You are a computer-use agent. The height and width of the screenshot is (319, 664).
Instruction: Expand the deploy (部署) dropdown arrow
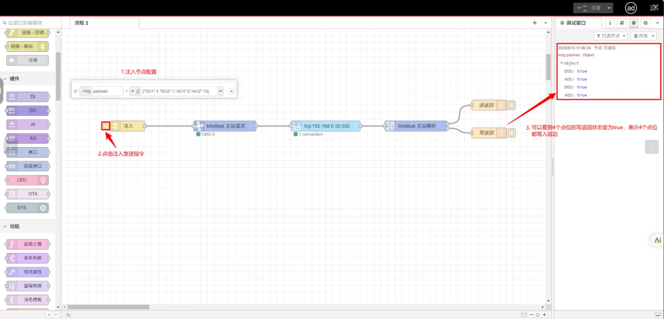(609, 8)
